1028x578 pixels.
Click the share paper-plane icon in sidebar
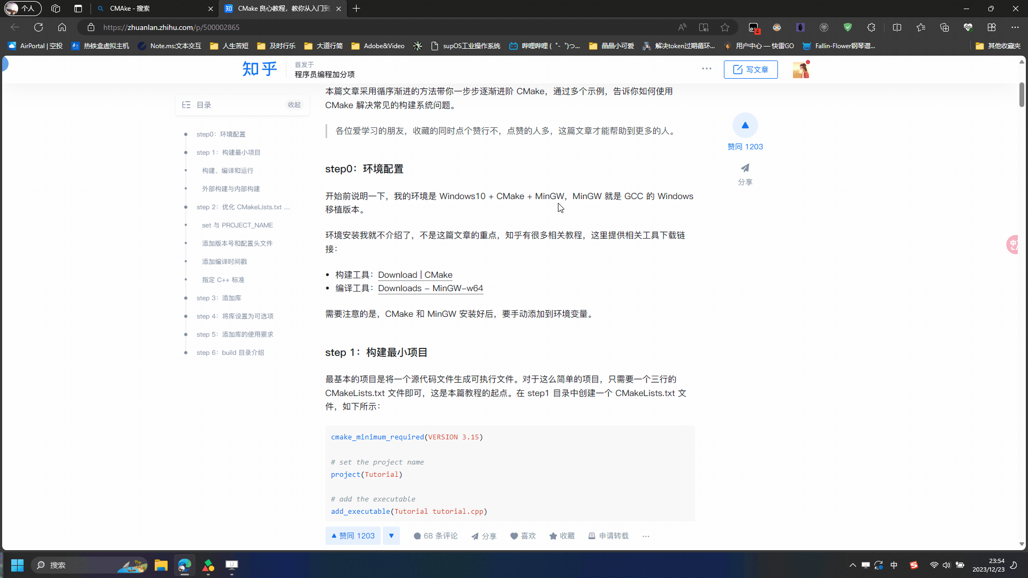click(x=745, y=168)
